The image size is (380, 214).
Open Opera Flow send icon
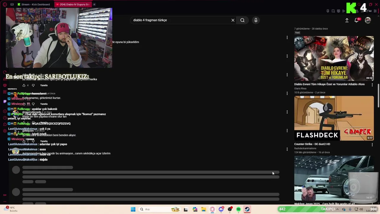click(344, 11)
